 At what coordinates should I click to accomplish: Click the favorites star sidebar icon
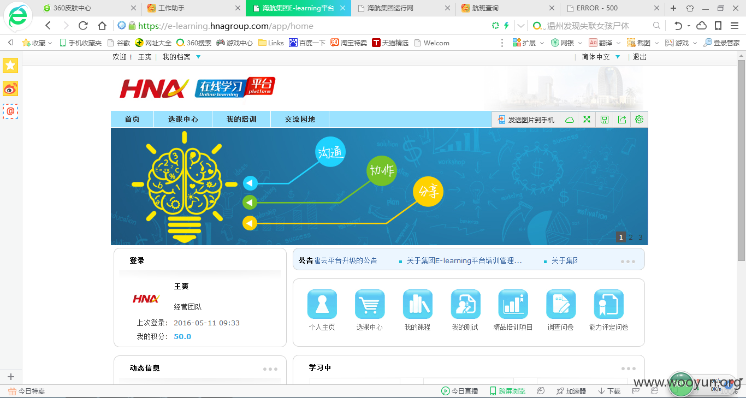click(x=10, y=66)
